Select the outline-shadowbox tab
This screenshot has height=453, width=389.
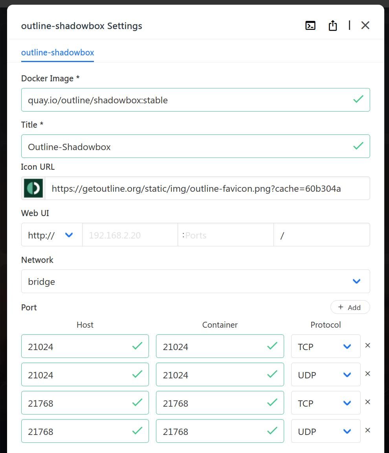(x=57, y=53)
